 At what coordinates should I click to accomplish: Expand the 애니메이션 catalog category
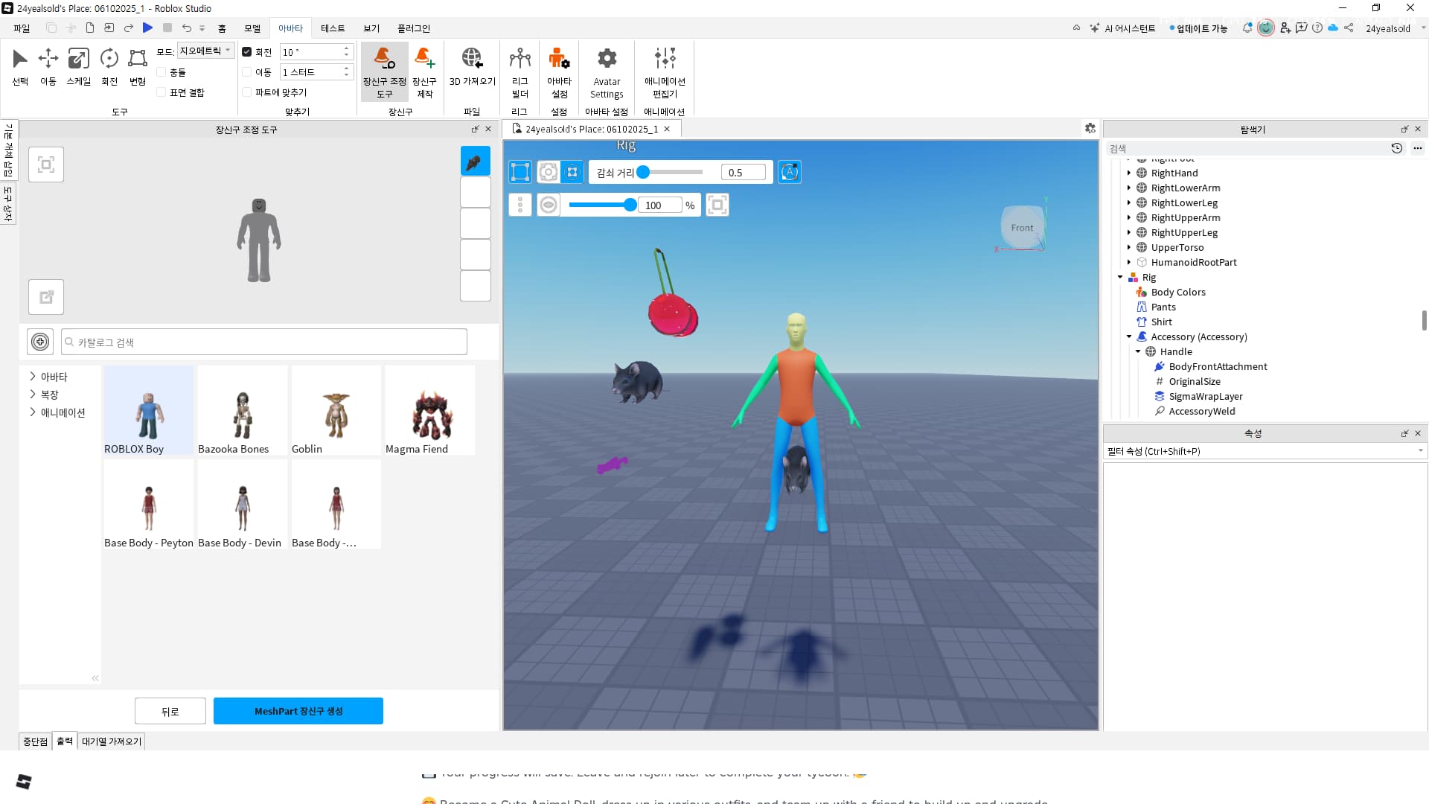[33, 412]
